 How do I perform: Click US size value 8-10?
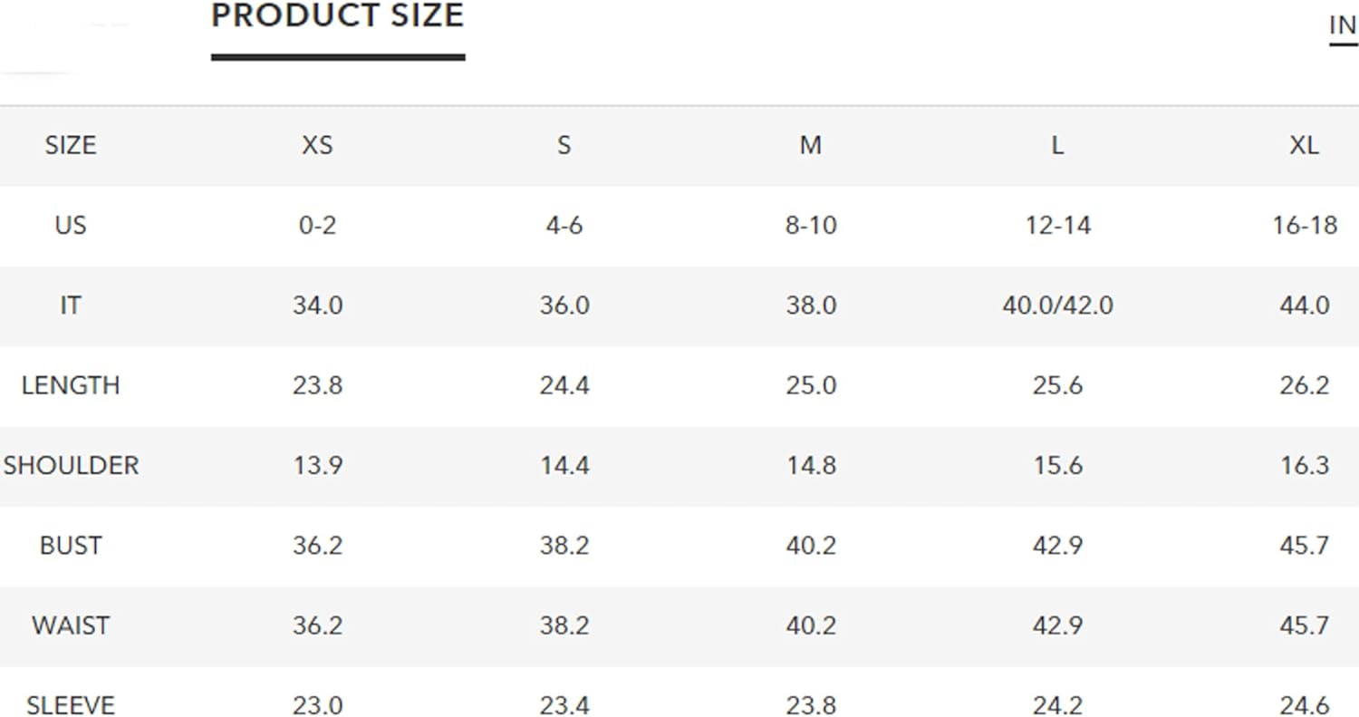(811, 225)
